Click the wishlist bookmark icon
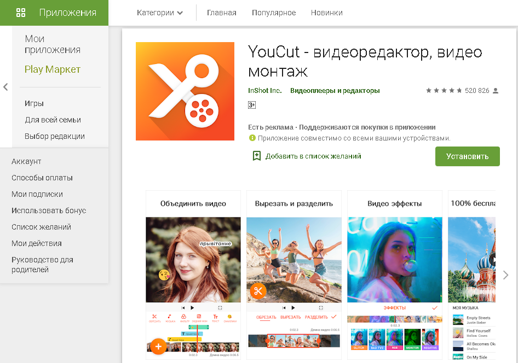 [257, 156]
